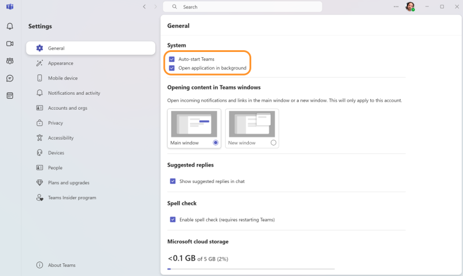
Task: Click the Teams Insider program icon
Action: (39, 197)
